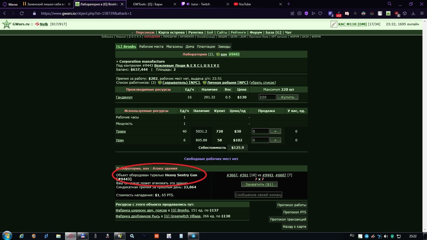This screenshot has height=240, width=427.
Task: Open Вежливые Люди & EXCLUSIVE syndicate link
Action: pyautogui.click(x=187, y=66)
